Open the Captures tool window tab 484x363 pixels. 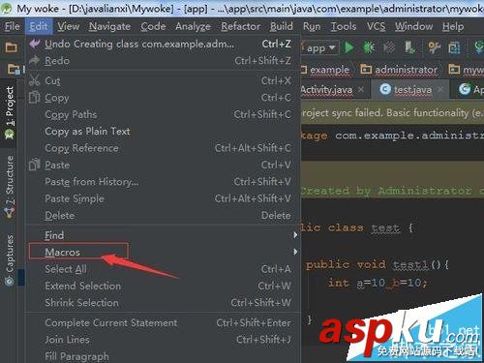click(x=10, y=259)
